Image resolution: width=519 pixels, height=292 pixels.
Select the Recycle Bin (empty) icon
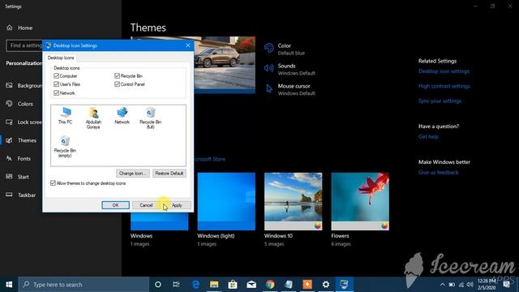[65, 147]
